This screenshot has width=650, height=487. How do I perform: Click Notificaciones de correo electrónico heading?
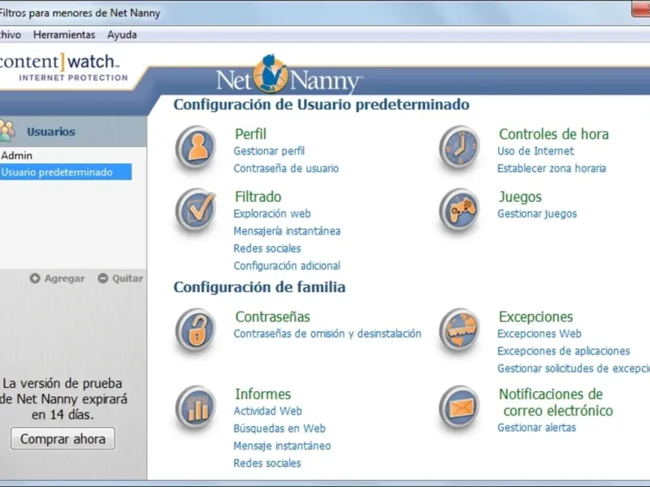point(556,403)
